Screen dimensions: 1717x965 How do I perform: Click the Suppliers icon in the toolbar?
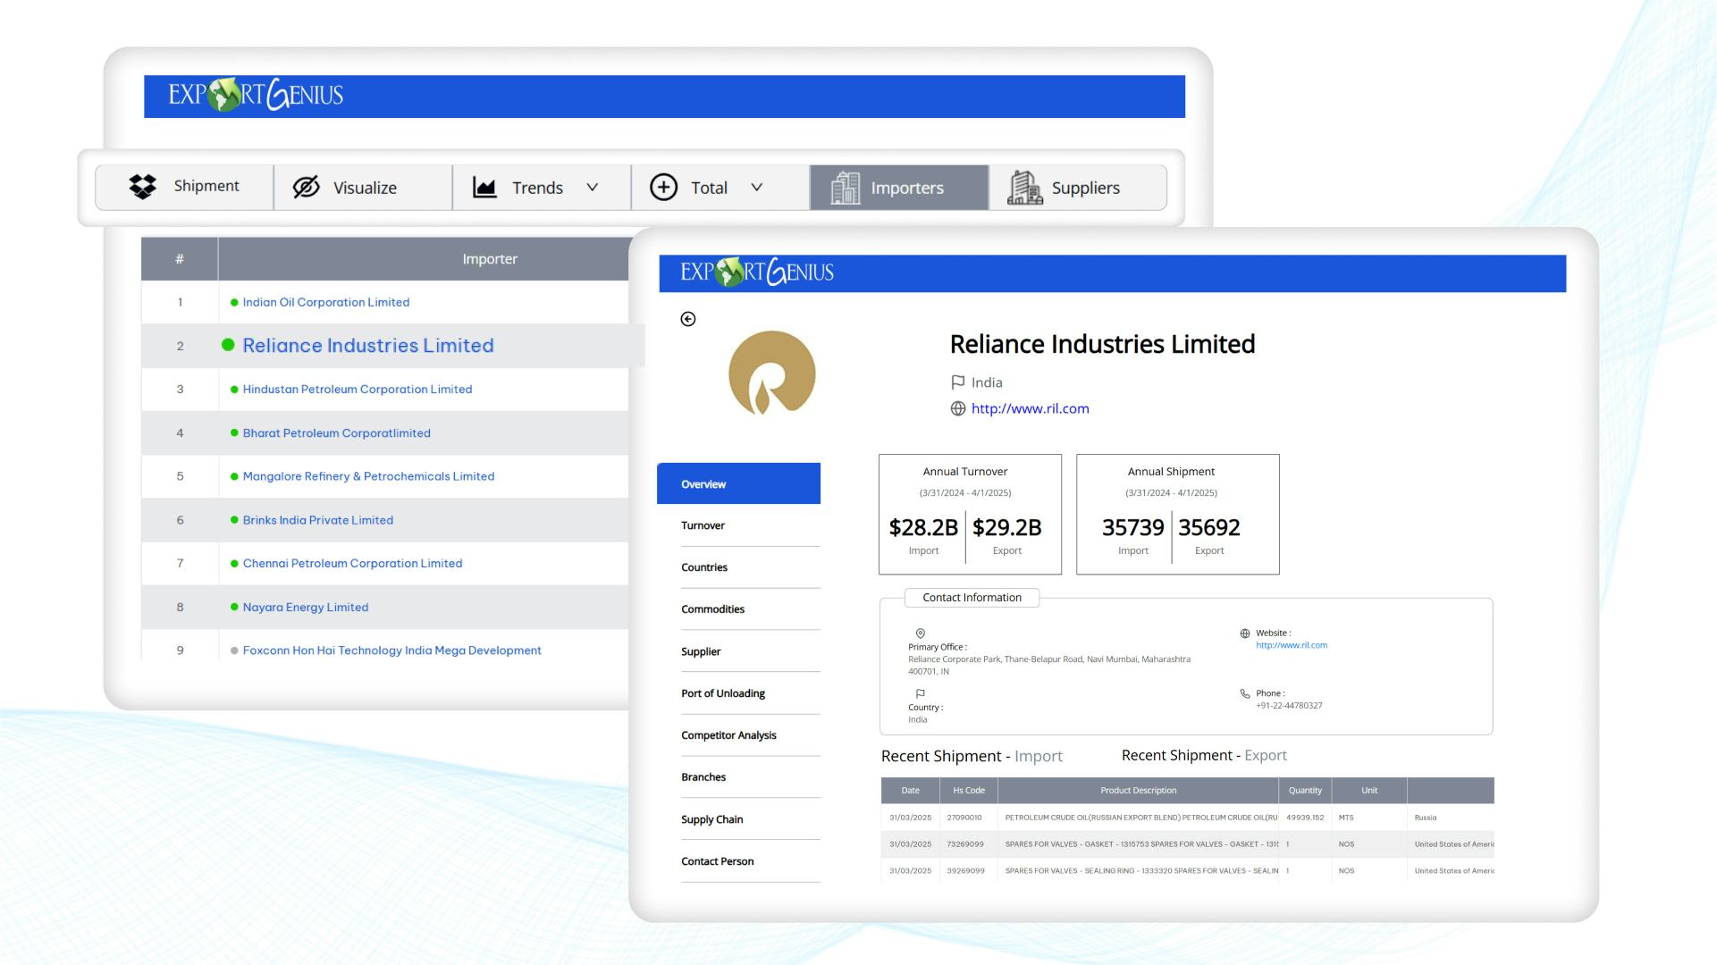(x=1024, y=188)
